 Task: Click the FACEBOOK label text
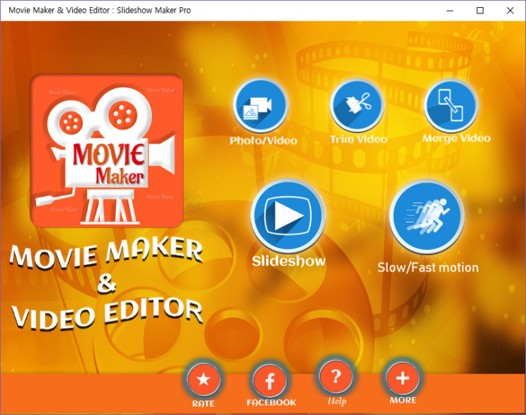tap(271, 402)
